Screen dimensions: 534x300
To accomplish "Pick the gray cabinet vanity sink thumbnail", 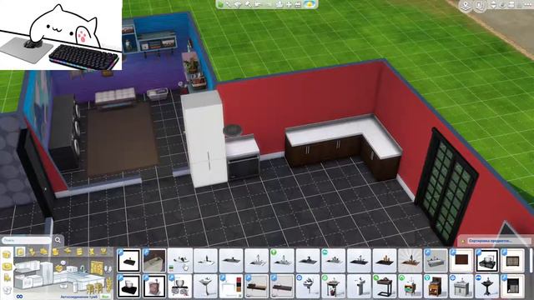I will point(461,286).
